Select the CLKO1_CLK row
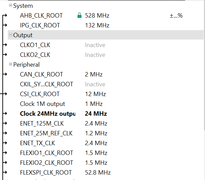 [35, 45]
